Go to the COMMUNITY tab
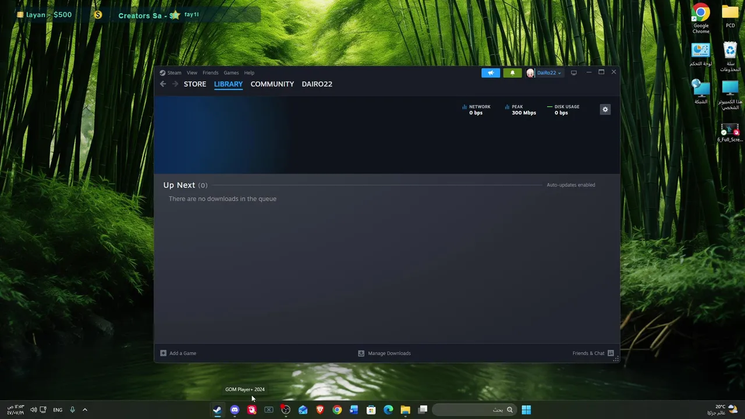This screenshot has height=419, width=745. (272, 84)
